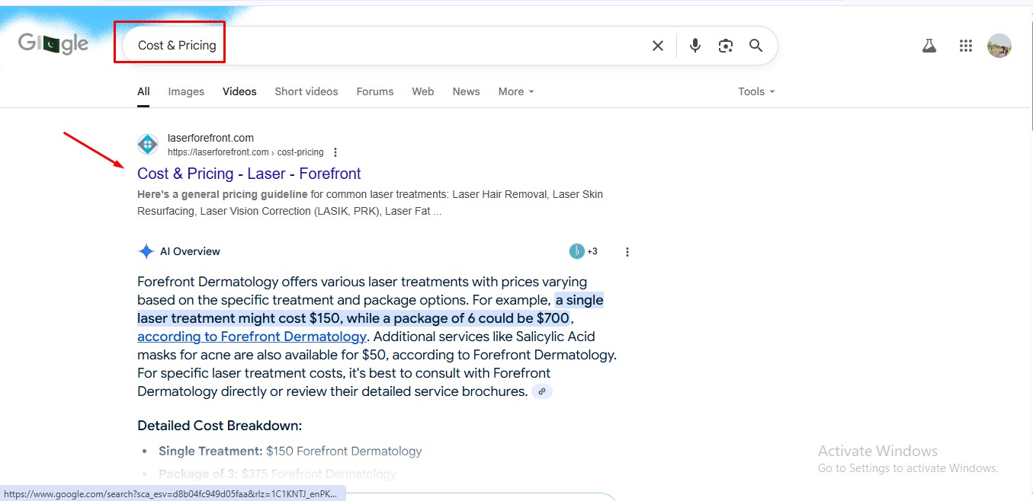Switch to the Videos tab

pos(239,91)
